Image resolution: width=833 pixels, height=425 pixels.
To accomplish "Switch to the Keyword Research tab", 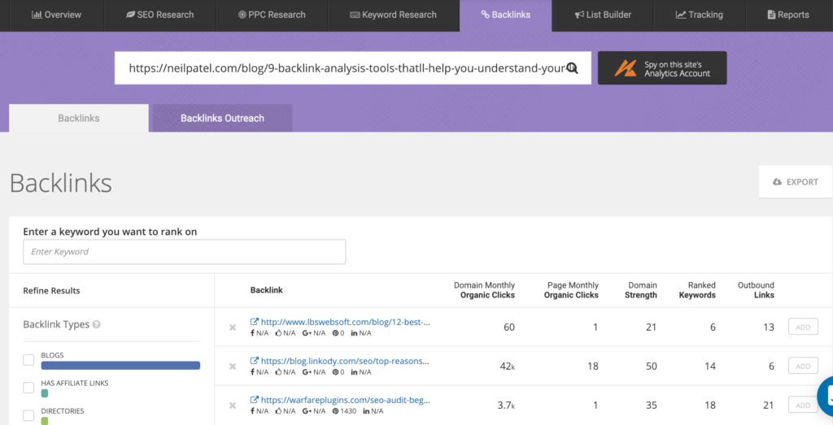I will 393,15.
